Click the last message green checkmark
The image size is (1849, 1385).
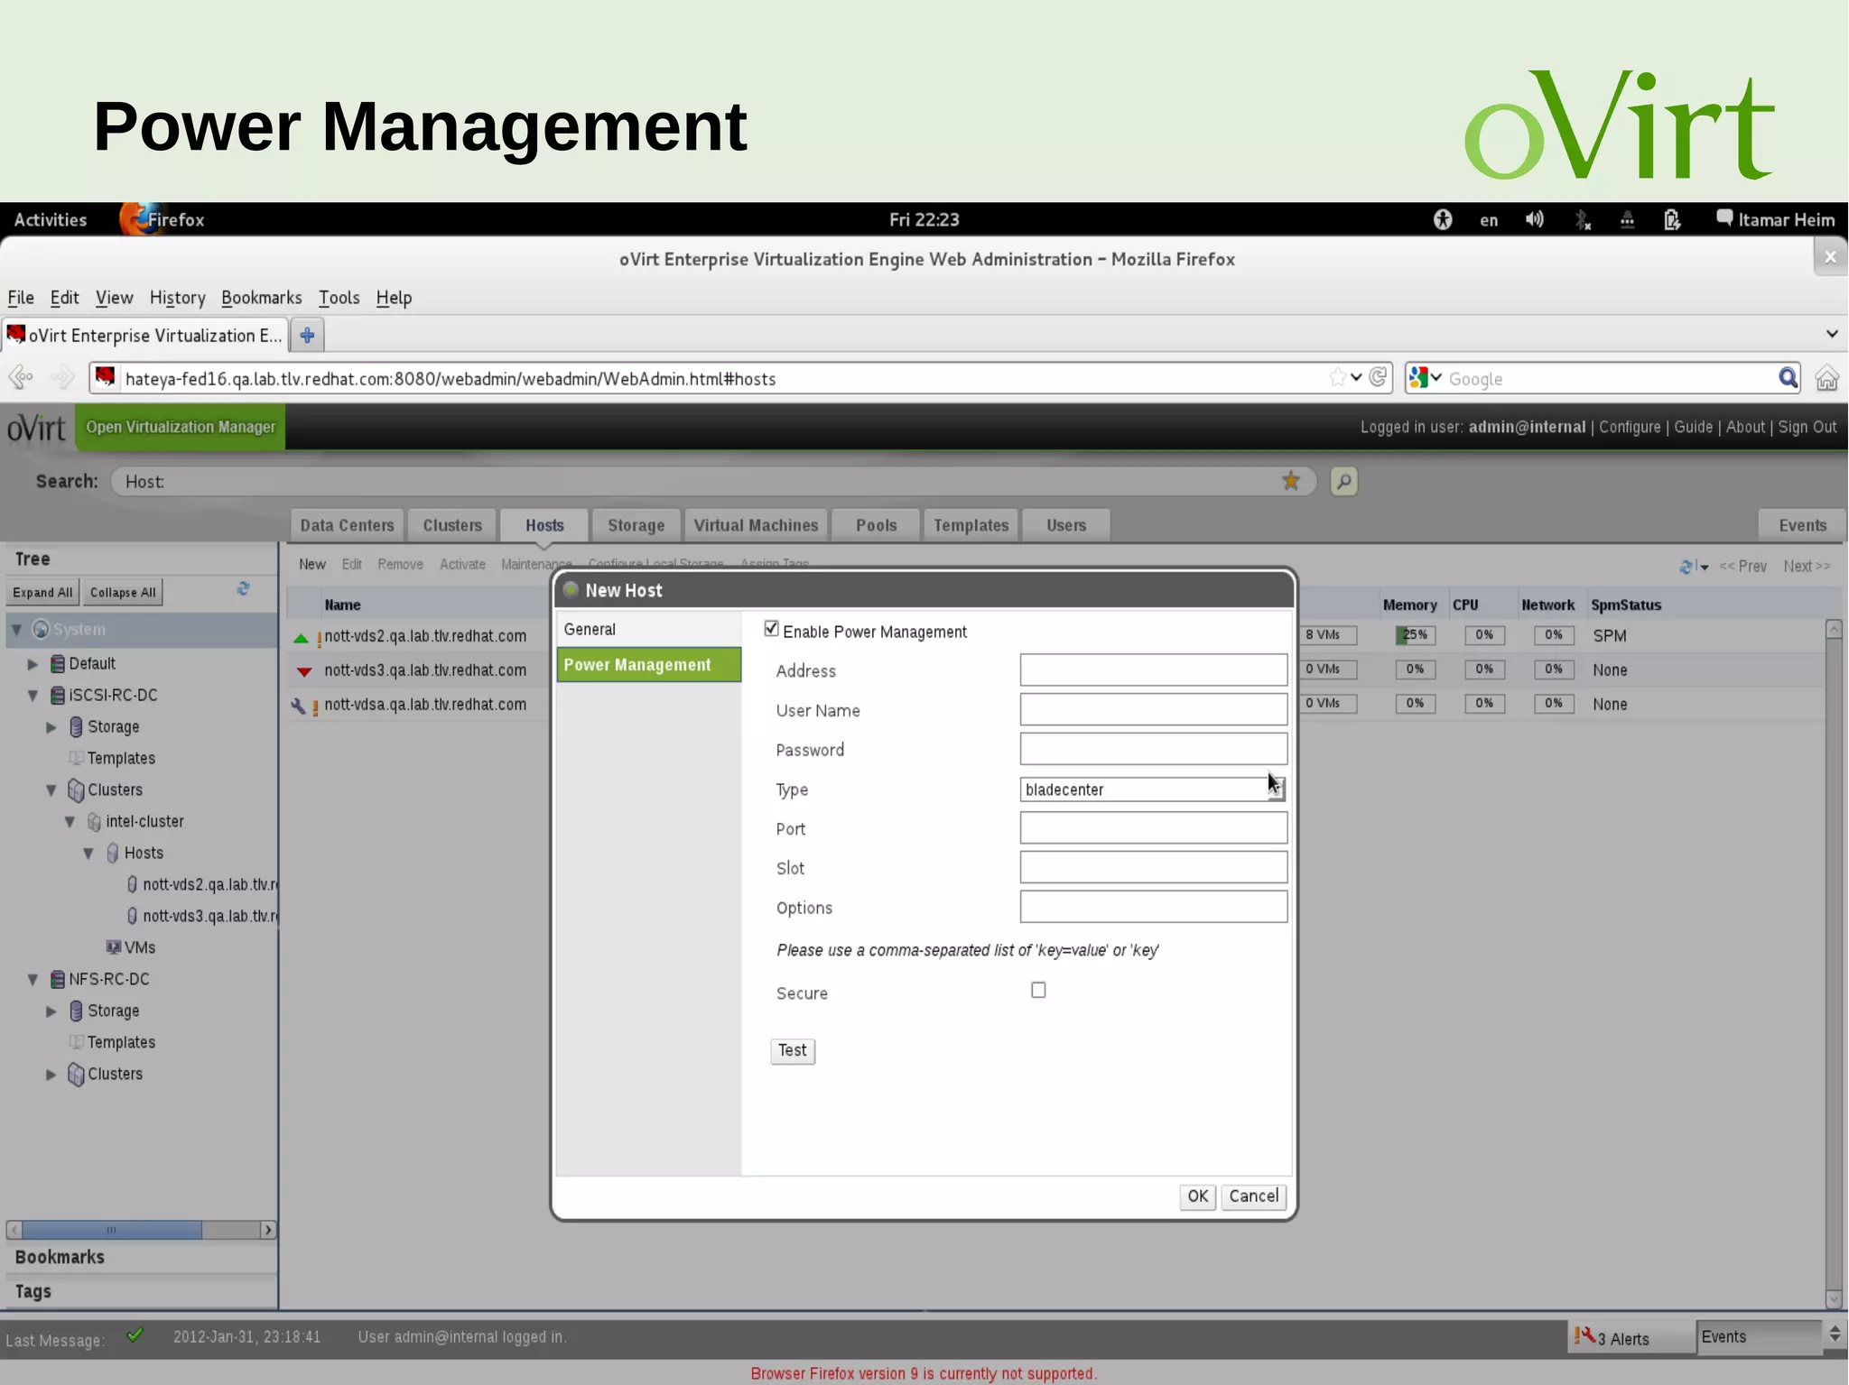[135, 1335]
